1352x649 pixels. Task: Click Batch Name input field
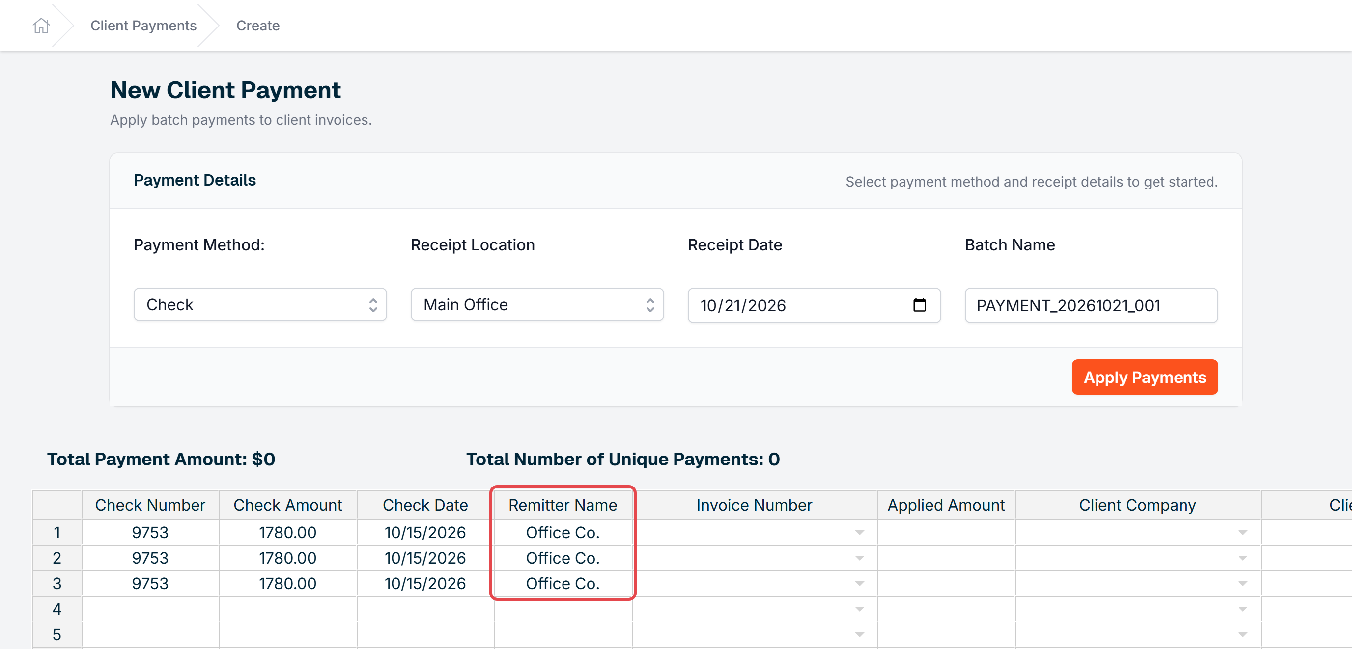(x=1091, y=305)
